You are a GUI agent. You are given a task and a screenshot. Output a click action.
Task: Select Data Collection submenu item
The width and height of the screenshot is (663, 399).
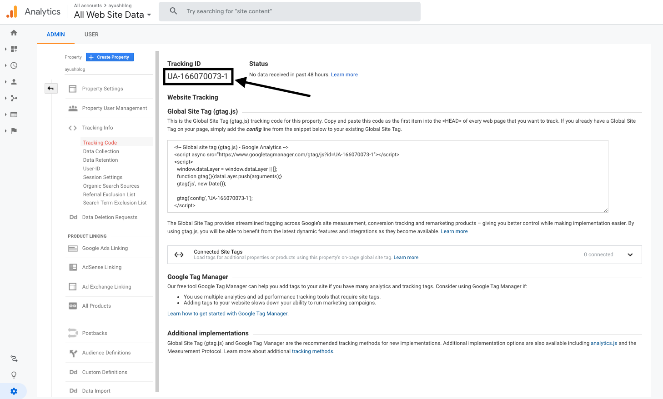click(101, 151)
